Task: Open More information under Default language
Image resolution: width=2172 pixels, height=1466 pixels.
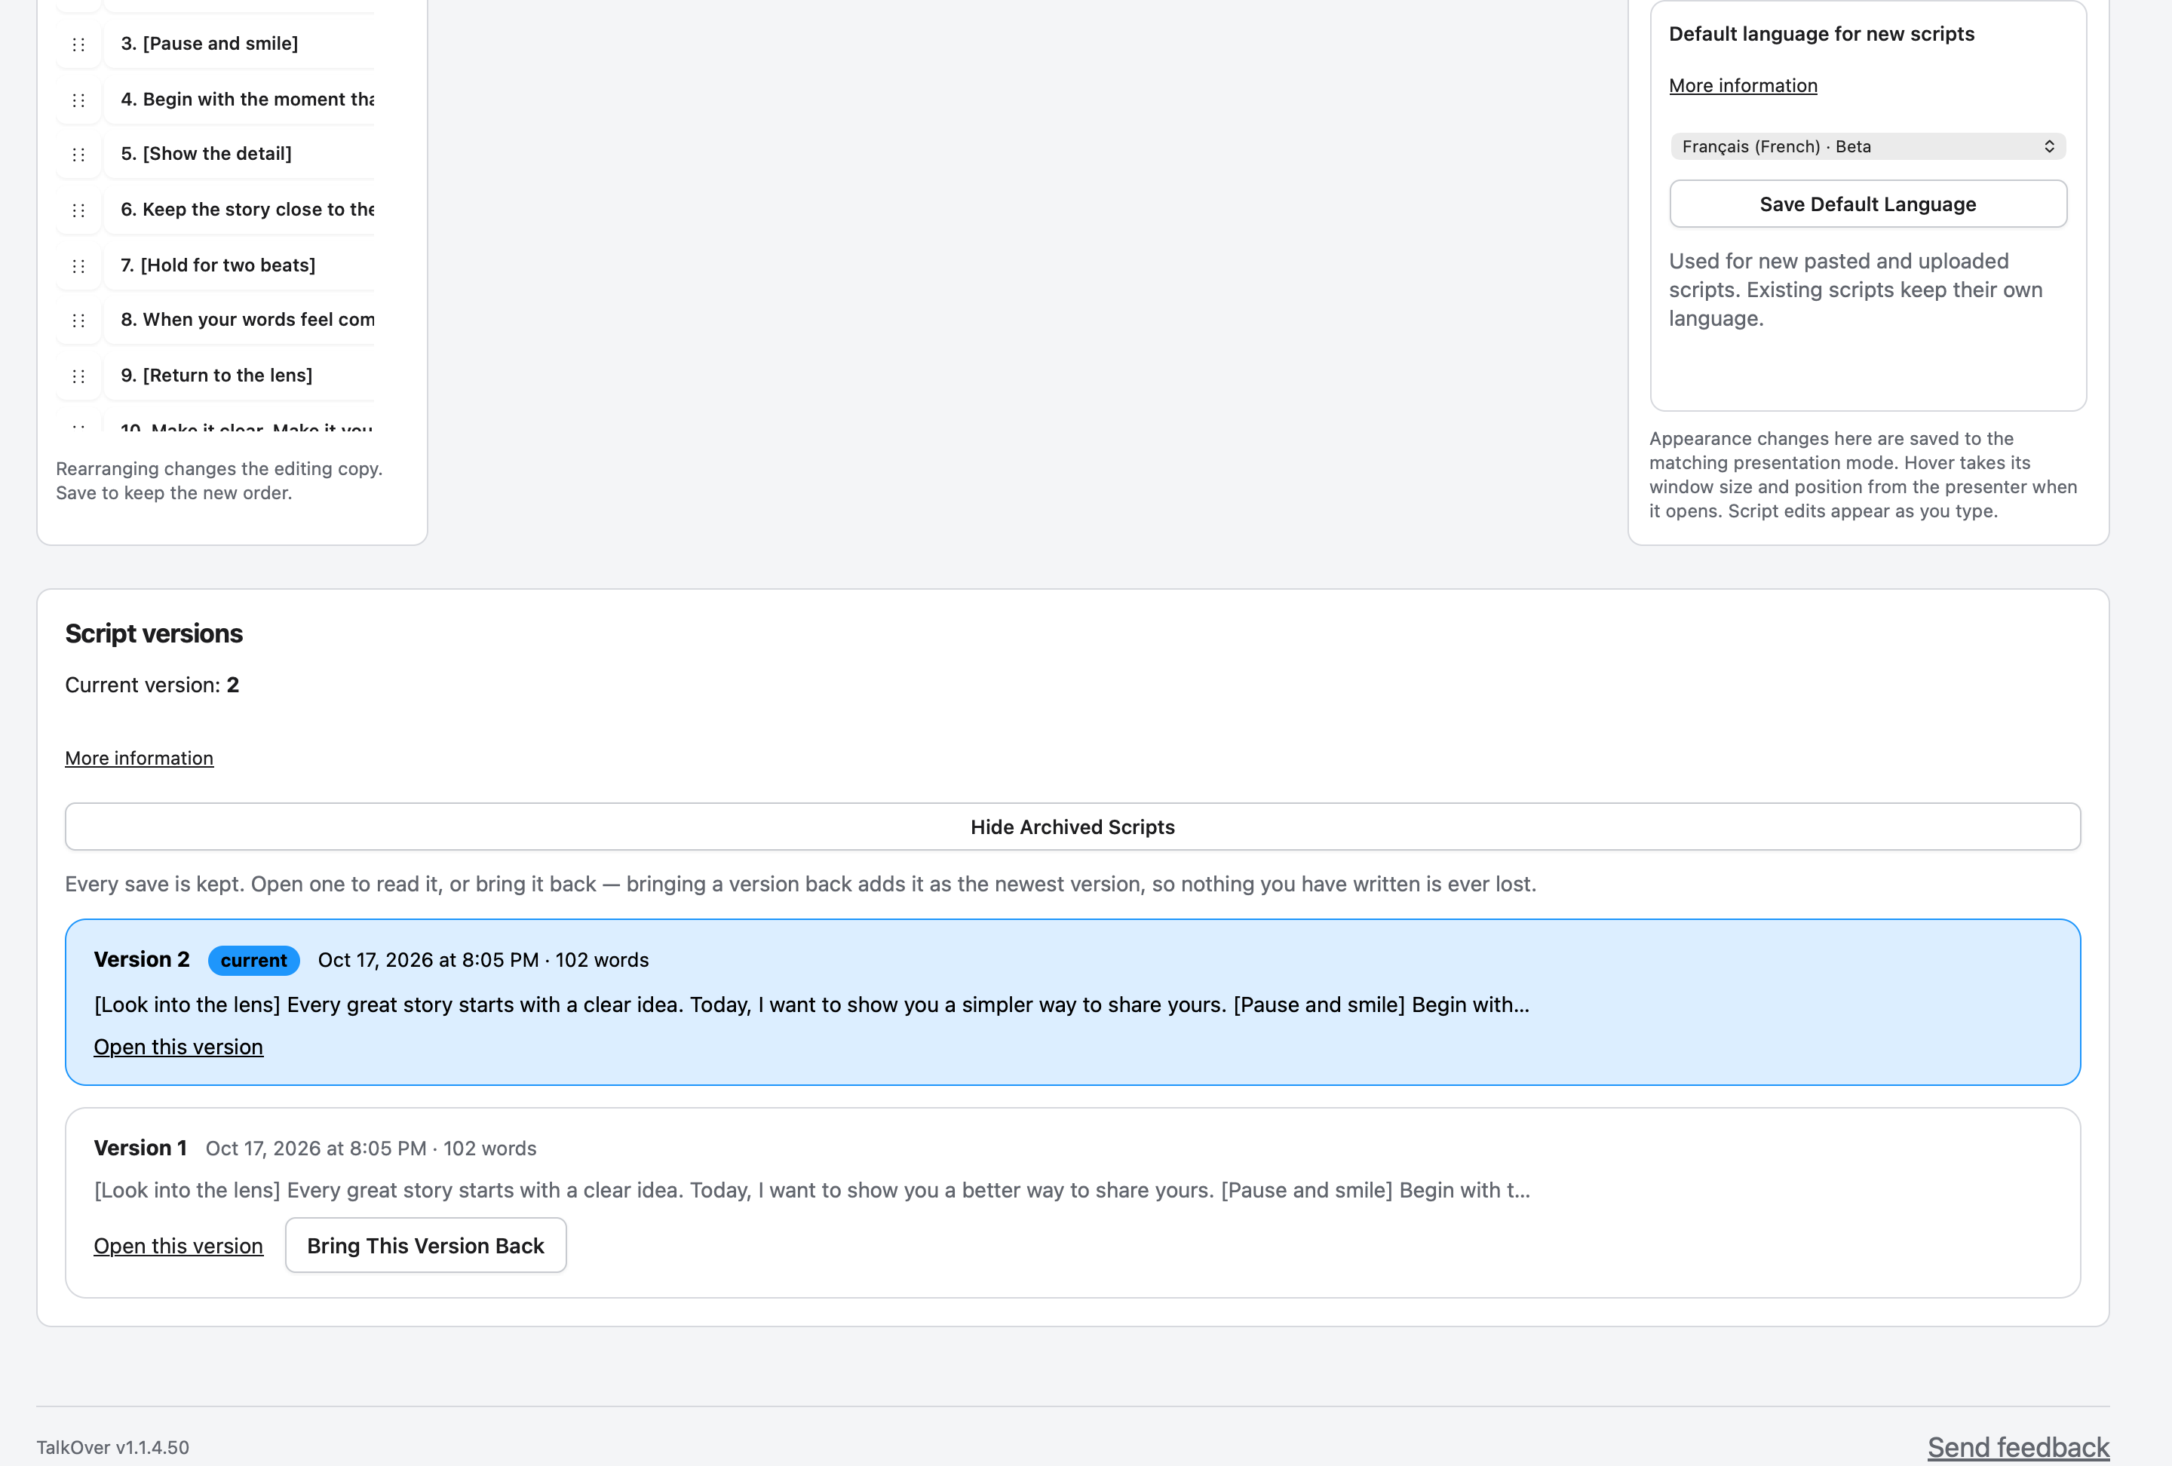Action: 1743,86
